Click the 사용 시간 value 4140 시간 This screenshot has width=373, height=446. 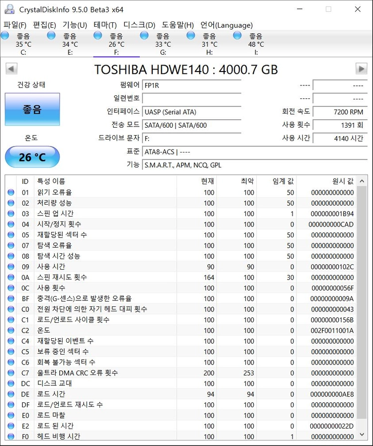pyautogui.click(x=340, y=139)
